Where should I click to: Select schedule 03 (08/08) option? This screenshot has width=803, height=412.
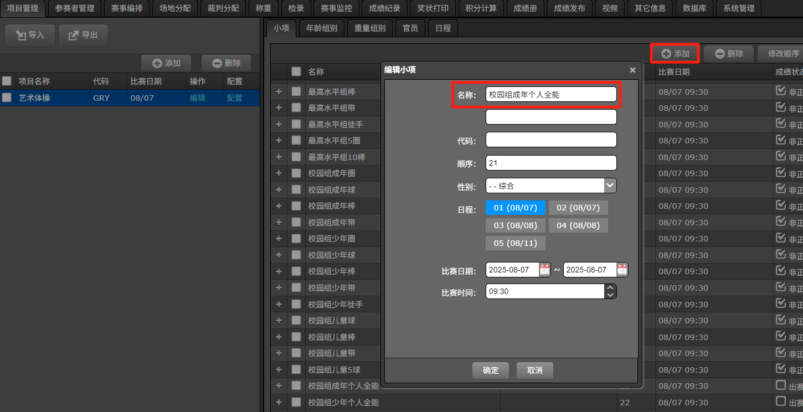(515, 225)
